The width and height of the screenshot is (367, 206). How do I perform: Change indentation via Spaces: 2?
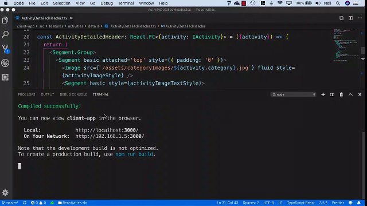pos(251,203)
